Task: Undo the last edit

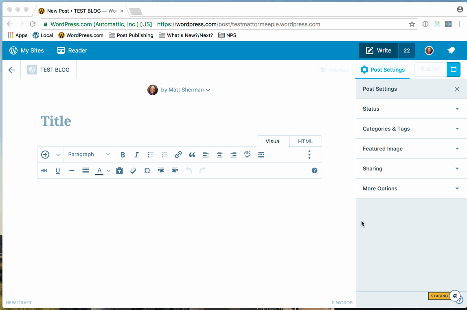Action: tap(189, 170)
